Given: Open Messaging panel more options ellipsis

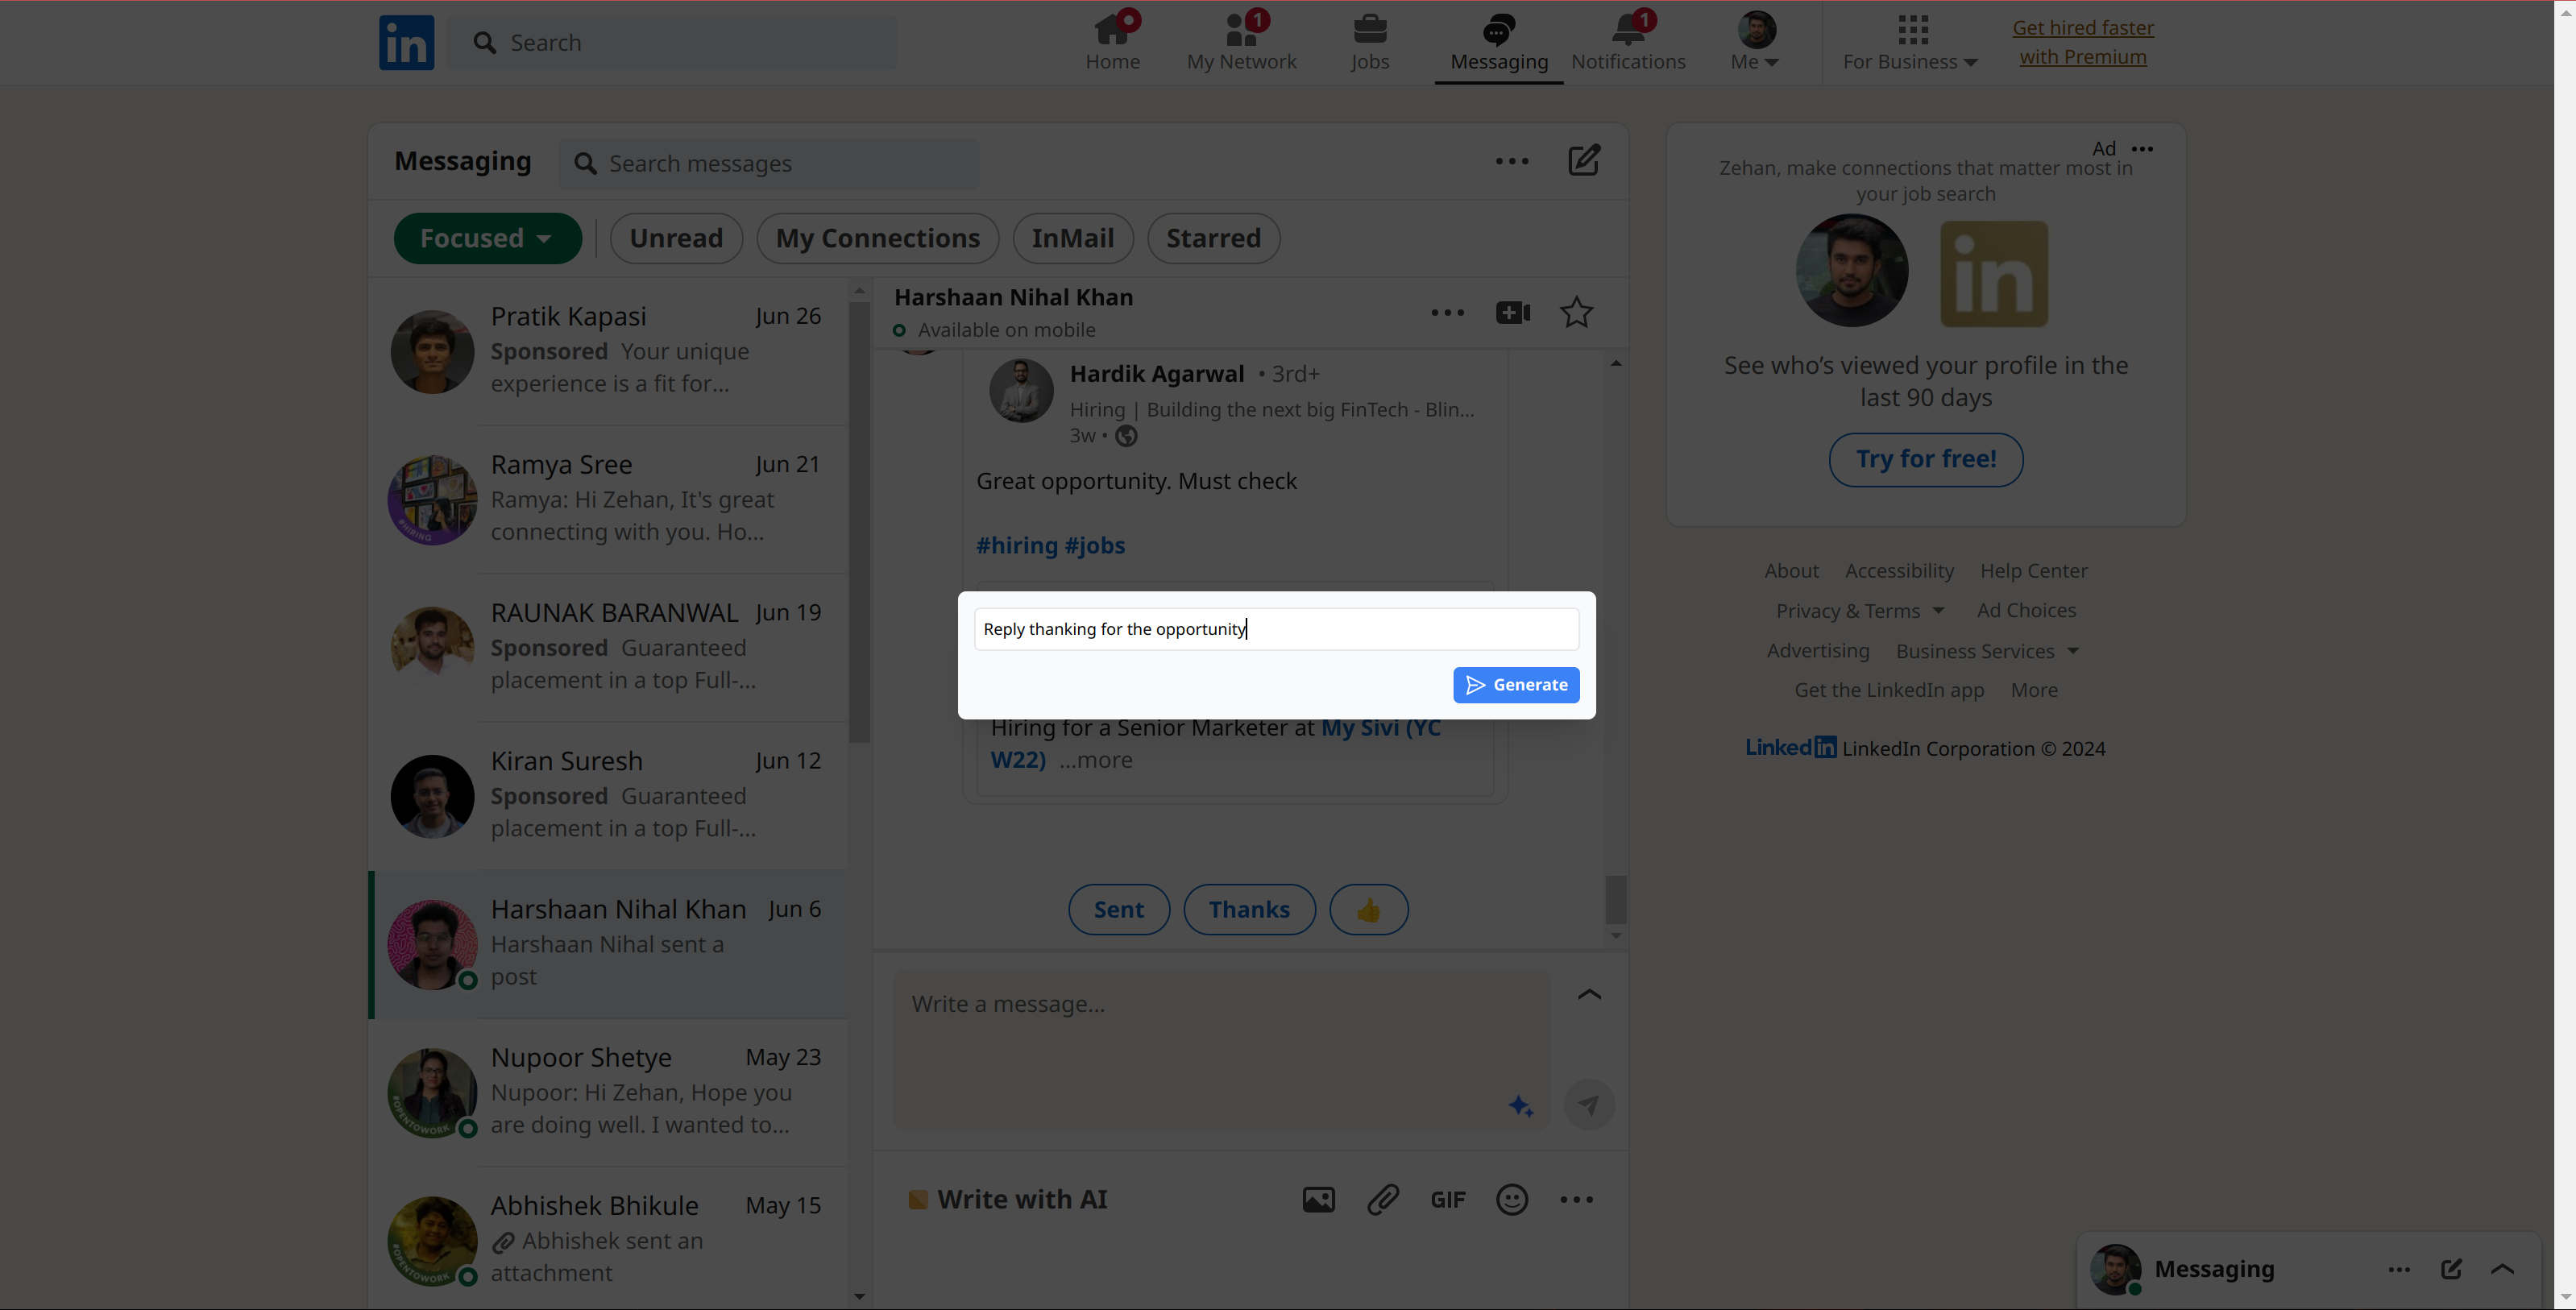Looking at the screenshot, I should tap(1512, 161).
